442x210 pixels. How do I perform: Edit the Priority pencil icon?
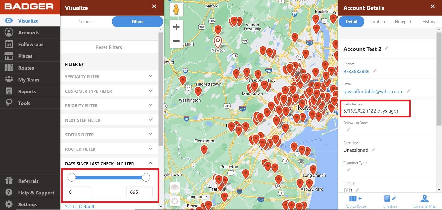coord(358,190)
